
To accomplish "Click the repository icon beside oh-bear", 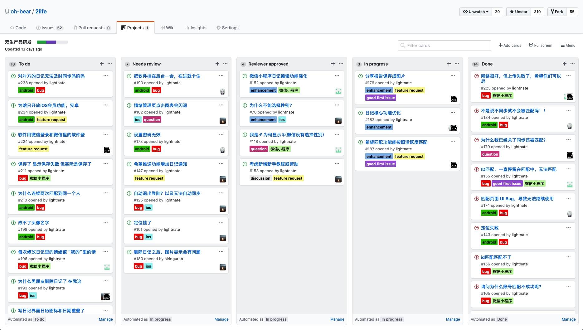I will click(x=7, y=12).
